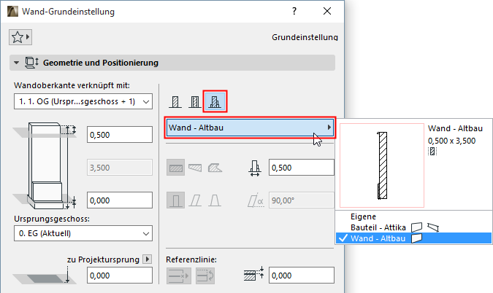Screen dimensions: 493x293
Task: Click the help question mark icon
Action: click(x=294, y=12)
